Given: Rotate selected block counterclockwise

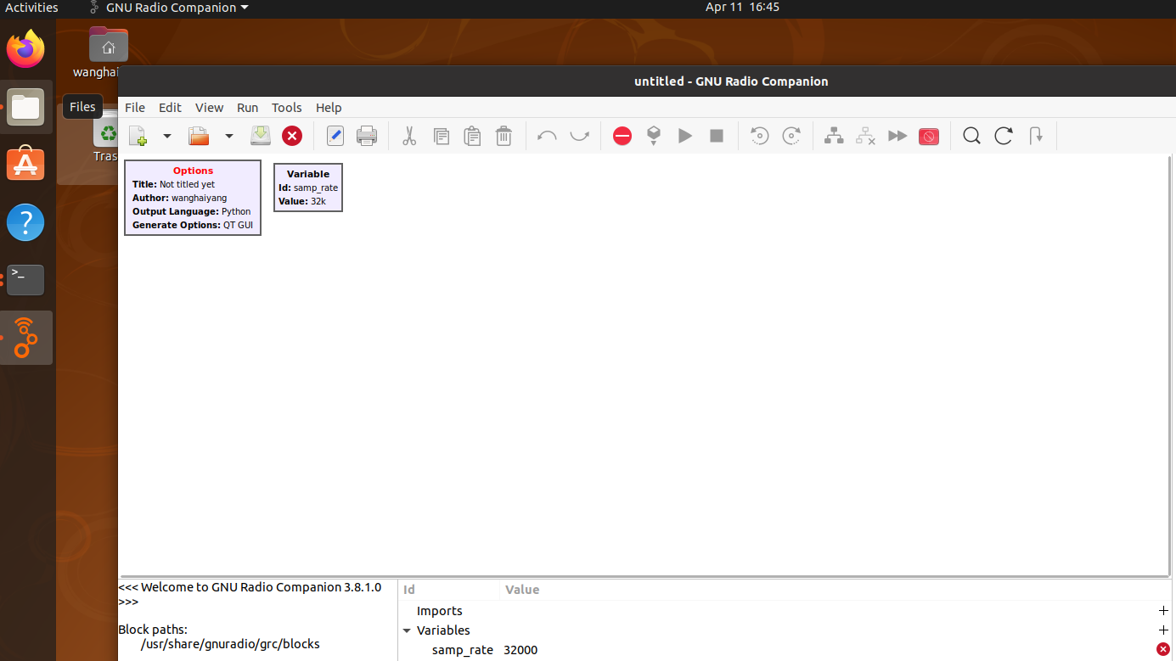Looking at the screenshot, I should (x=758, y=136).
